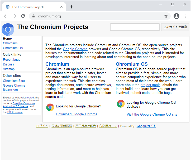Click The Chromium Projects page title
This screenshot has height=161, width=191.
point(52,27)
